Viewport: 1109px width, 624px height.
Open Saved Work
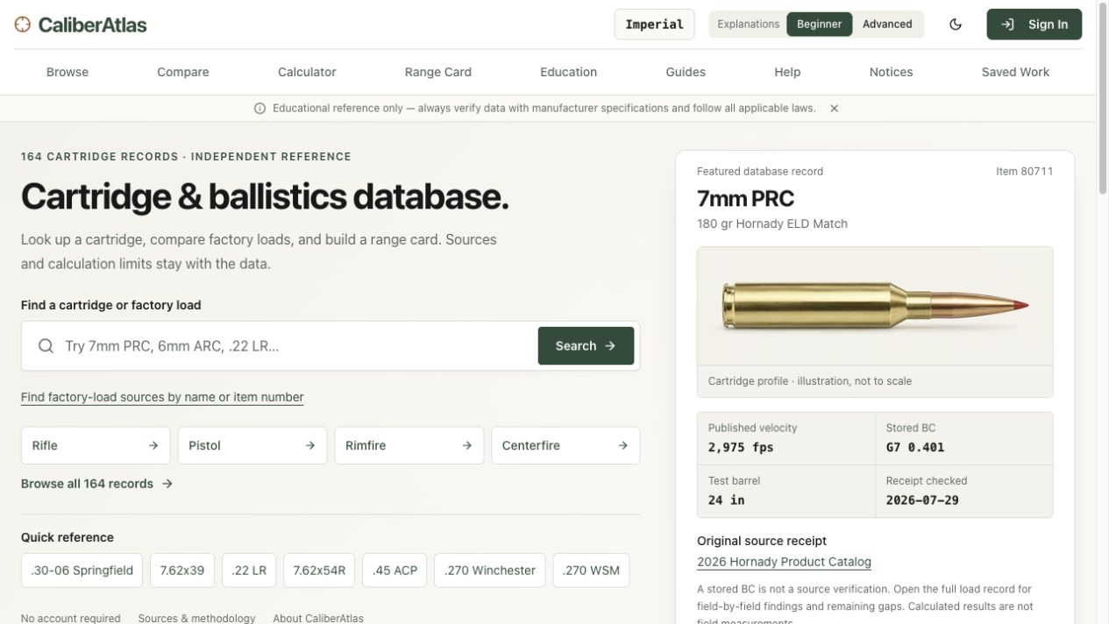pos(1015,72)
